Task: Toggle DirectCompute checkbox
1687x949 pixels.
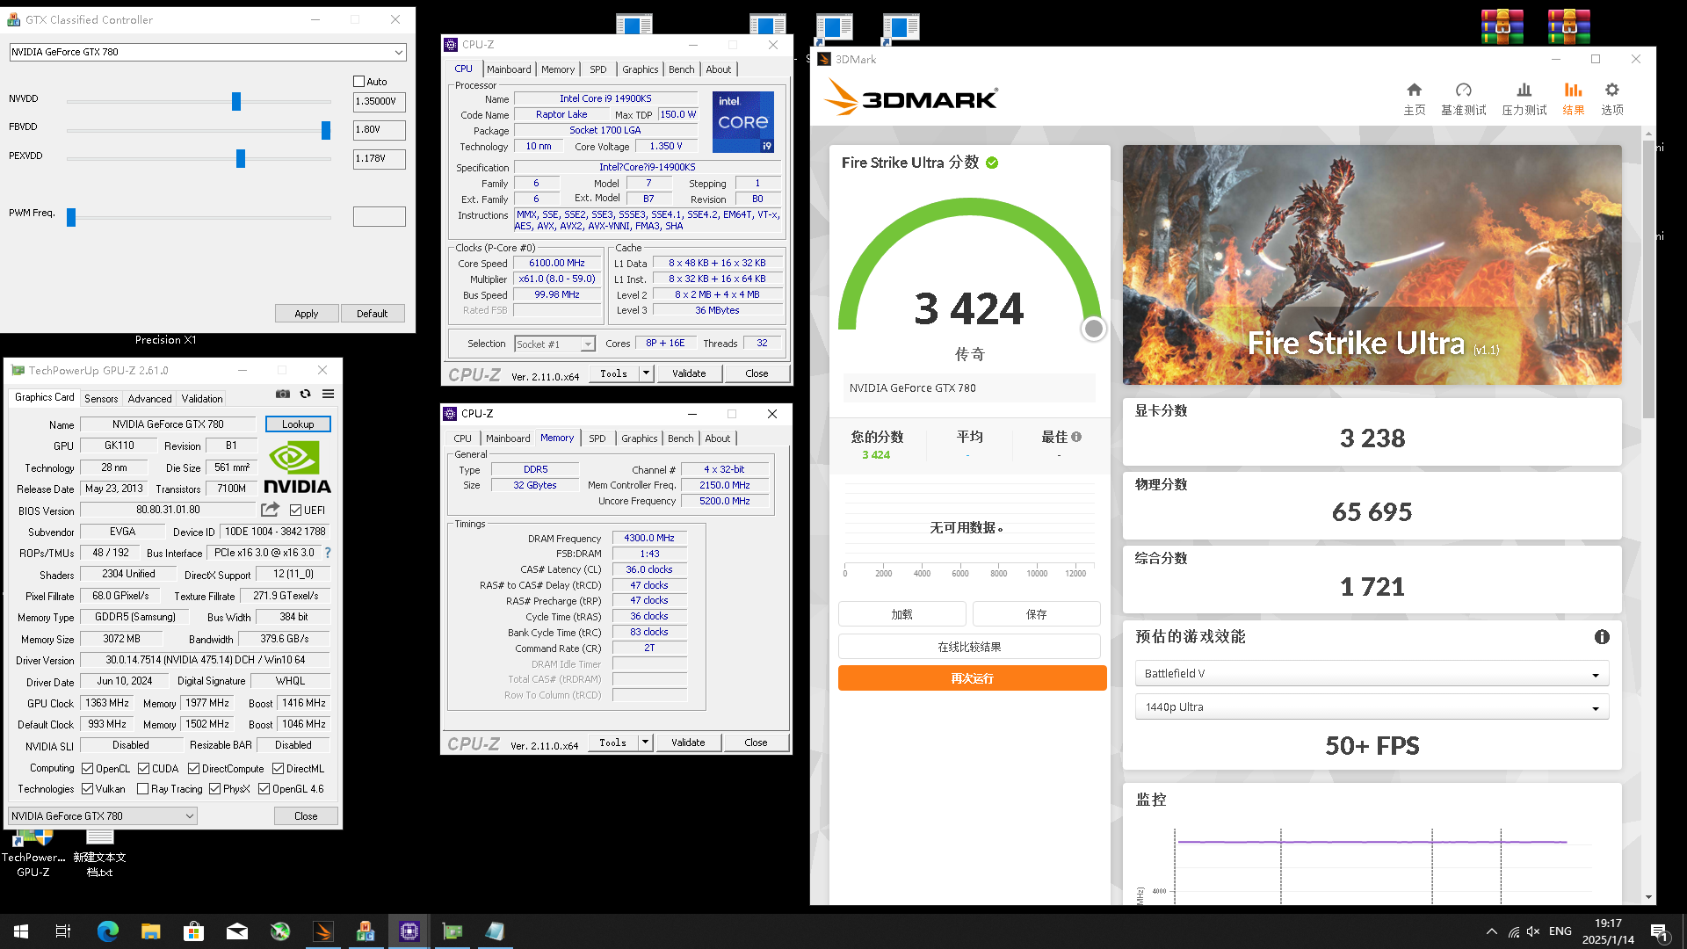Action: point(193,769)
